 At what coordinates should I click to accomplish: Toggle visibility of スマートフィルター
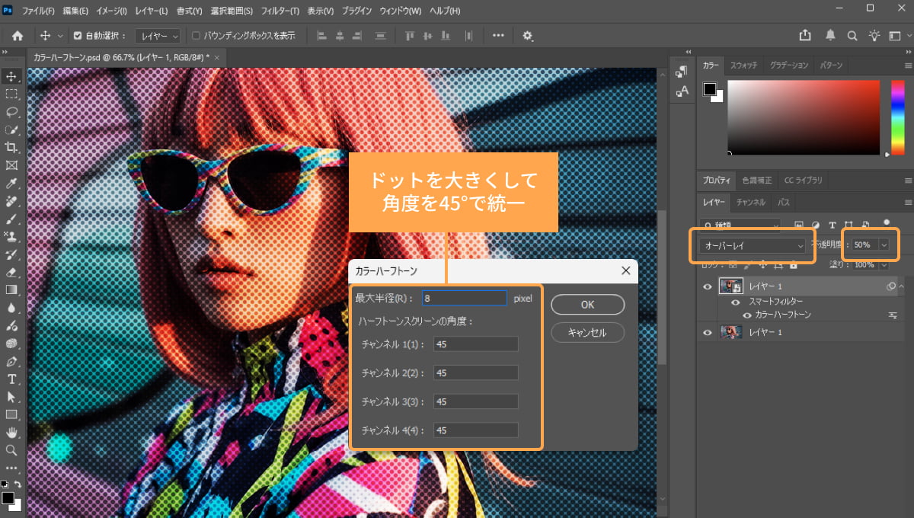click(735, 302)
